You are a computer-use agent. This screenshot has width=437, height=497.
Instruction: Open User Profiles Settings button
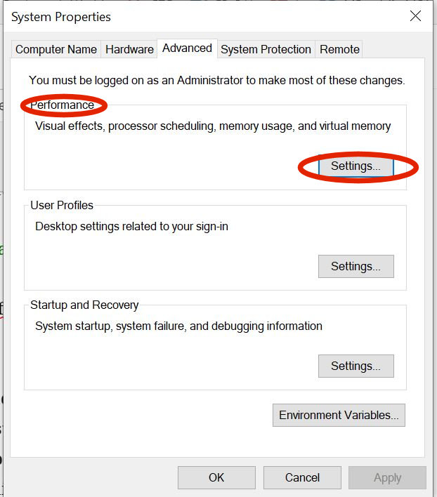356,266
